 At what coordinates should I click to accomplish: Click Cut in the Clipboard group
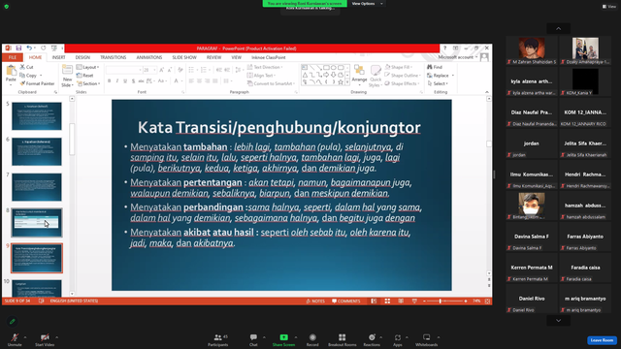pyautogui.click(x=27, y=67)
